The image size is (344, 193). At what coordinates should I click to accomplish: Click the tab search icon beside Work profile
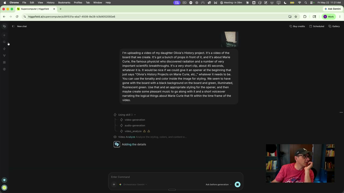pos(314,17)
